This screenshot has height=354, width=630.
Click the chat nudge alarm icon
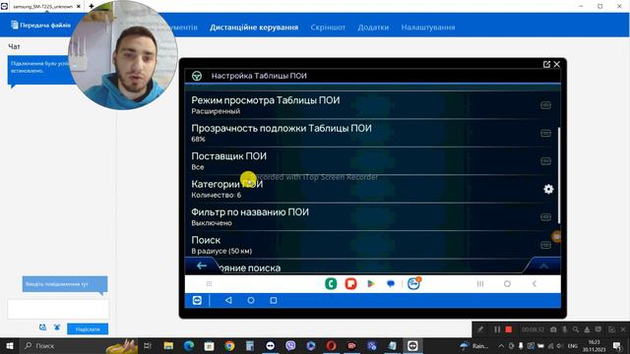pos(57,327)
